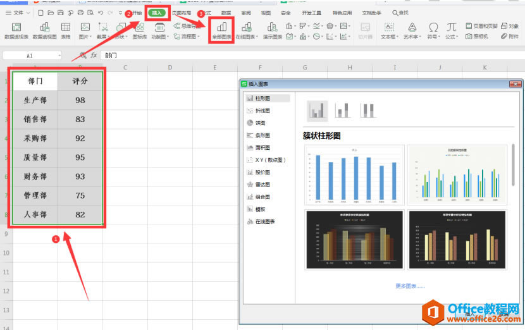
Task: Click the 更多图表 more charts link
Action: 410,286
